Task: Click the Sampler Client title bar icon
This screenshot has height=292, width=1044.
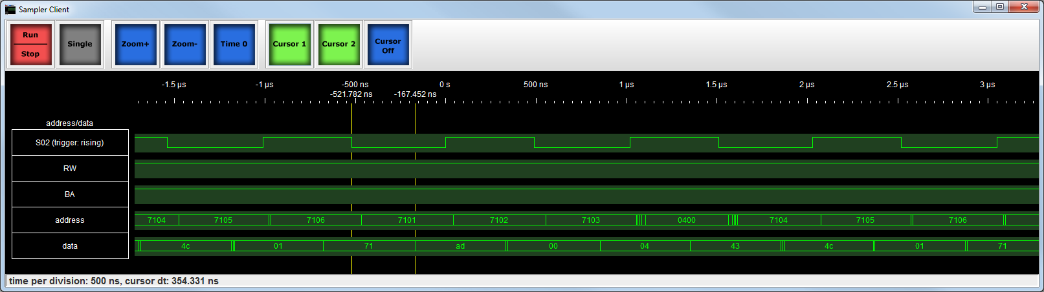Action: tap(10, 9)
